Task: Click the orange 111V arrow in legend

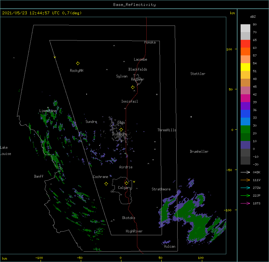Action: pyautogui.click(x=245, y=180)
